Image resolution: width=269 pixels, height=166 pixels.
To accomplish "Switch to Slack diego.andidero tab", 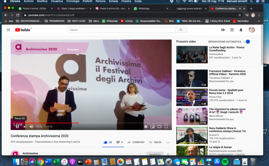I will 74,8.
